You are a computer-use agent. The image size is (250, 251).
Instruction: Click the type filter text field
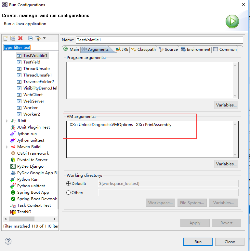(31, 48)
